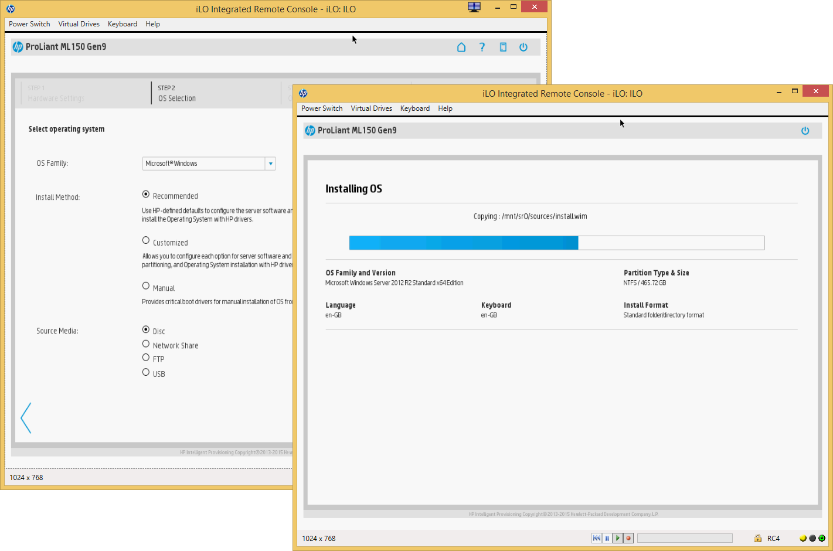Screen dimensions: 833x551
Task: Click the HP logo beside ProLiant in back console
Action: (18, 47)
